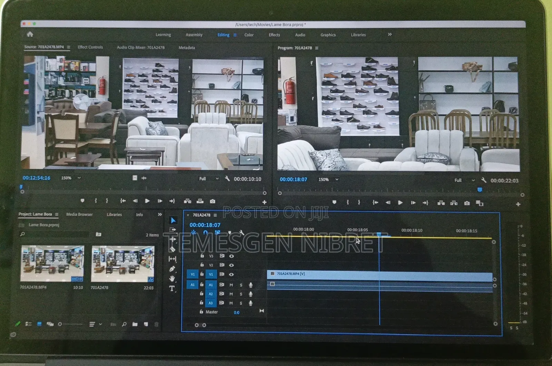Screen dimensions: 552x366
Task: Open Program monitor settings wrench
Action: [x=484, y=180]
